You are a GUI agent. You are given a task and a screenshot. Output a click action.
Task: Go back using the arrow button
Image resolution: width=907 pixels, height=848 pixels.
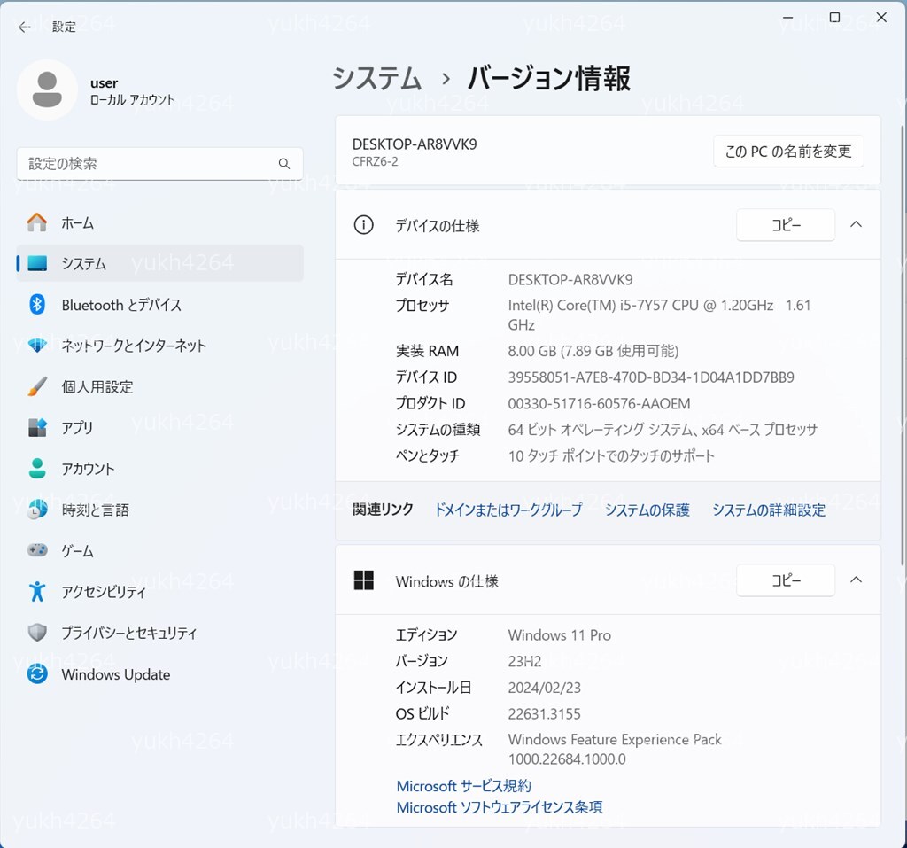click(25, 27)
